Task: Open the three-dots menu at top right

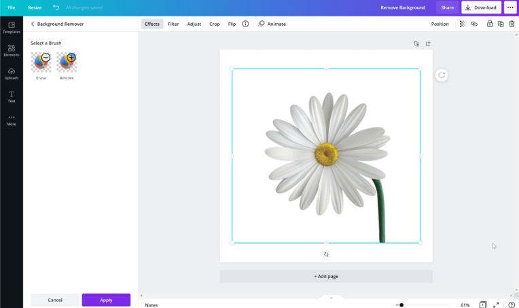Action: (x=510, y=7)
